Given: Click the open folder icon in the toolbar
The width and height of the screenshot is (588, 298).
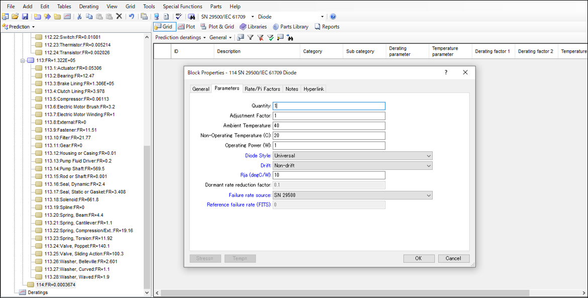Looking at the screenshot, I should (x=15, y=17).
